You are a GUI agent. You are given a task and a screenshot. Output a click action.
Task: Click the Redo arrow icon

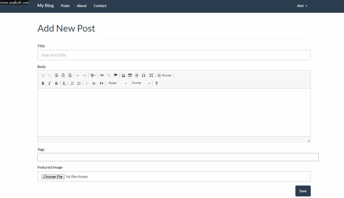point(84,75)
